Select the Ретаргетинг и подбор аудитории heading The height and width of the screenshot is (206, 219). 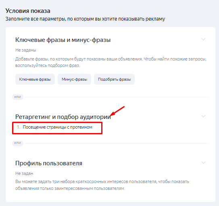(63, 117)
